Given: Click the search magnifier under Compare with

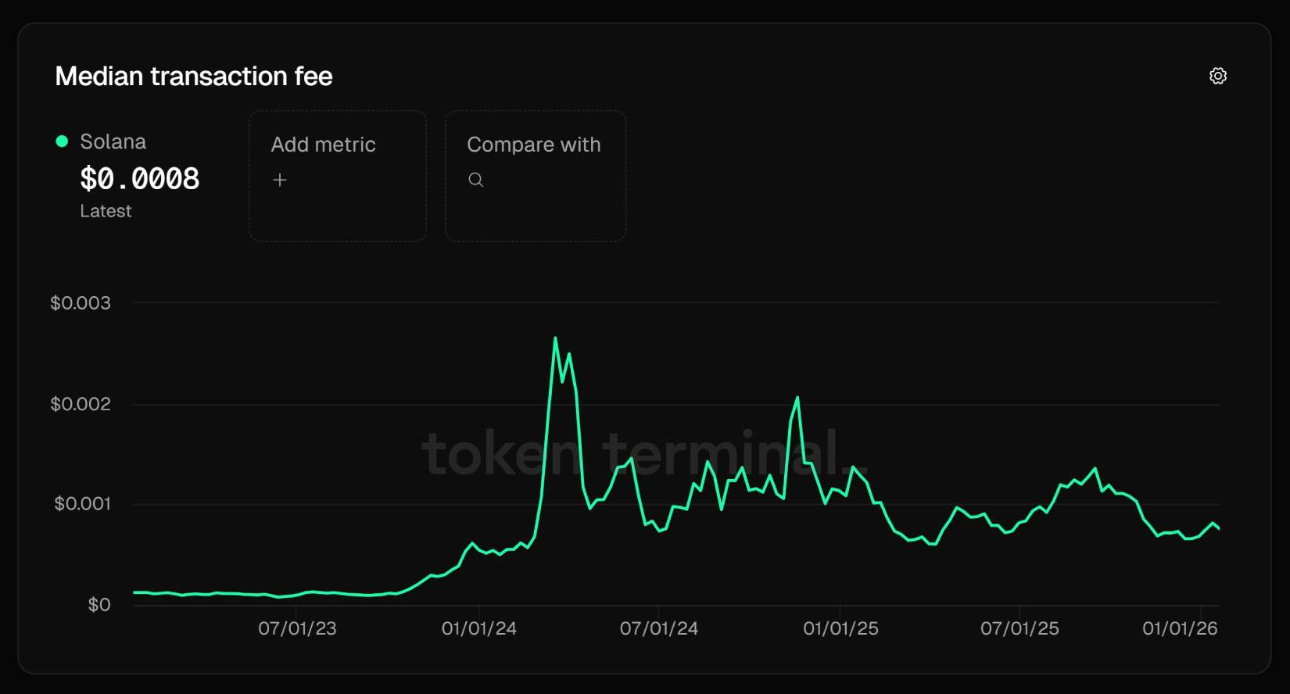Looking at the screenshot, I should [475, 180].
